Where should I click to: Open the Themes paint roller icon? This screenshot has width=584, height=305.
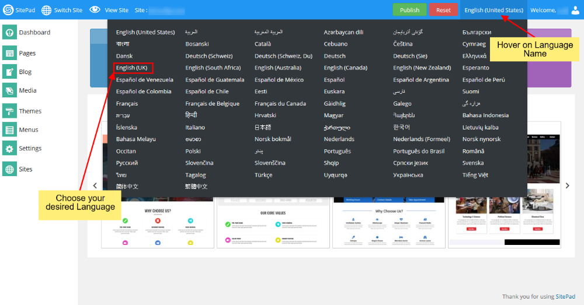point(9,111)
